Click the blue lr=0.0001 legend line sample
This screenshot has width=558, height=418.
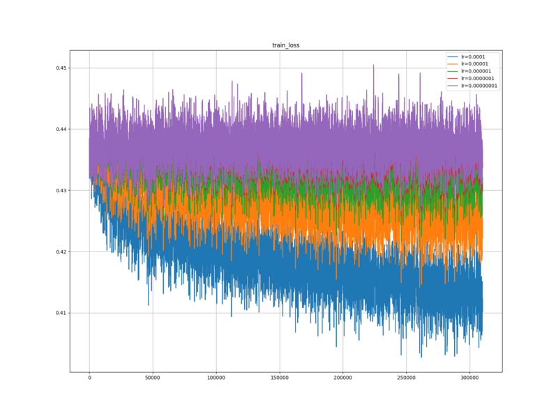(453, 57)
